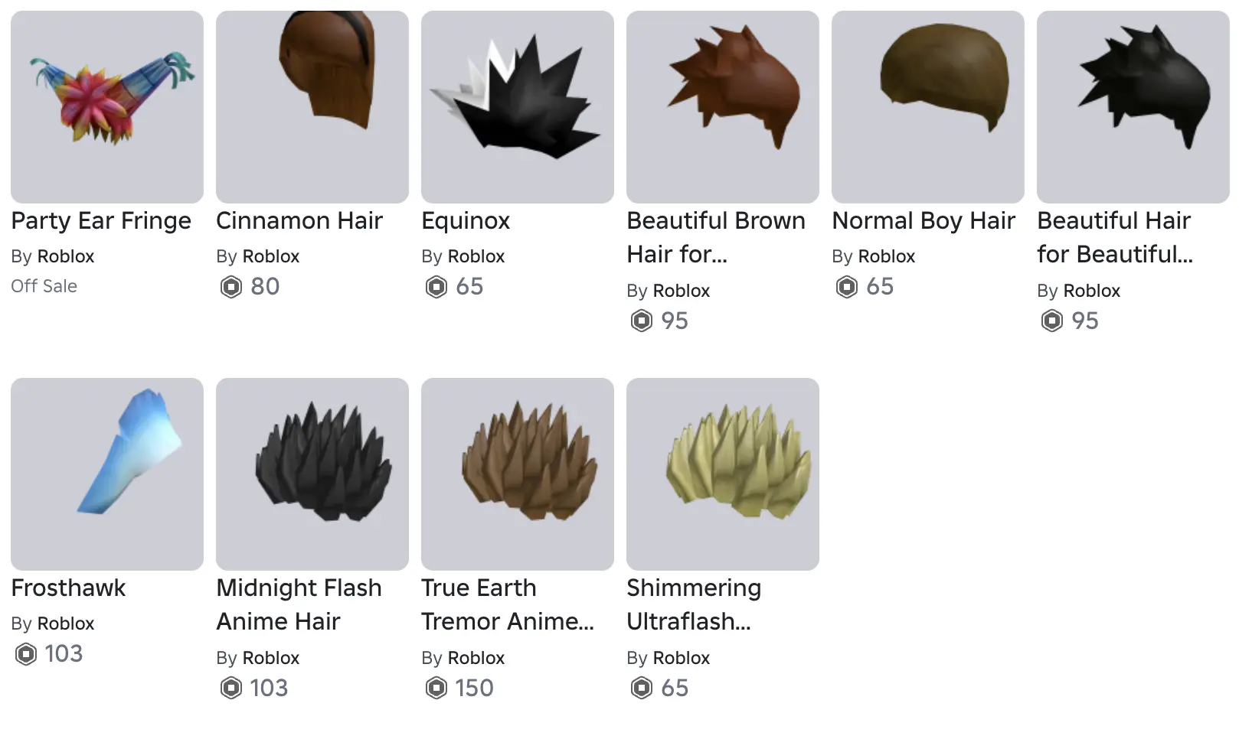Click the Robux icon beside price 80
This screenshot has height=739, width=1239.
click(231, 287)
